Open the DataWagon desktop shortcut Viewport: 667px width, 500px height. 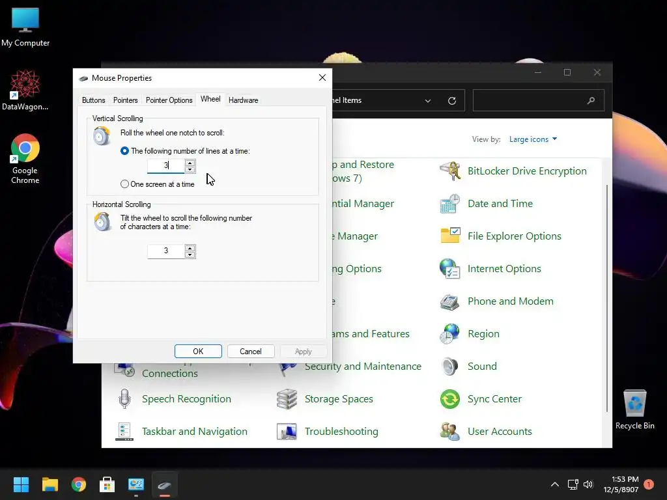pyautogui.click(x=25, y=90)
